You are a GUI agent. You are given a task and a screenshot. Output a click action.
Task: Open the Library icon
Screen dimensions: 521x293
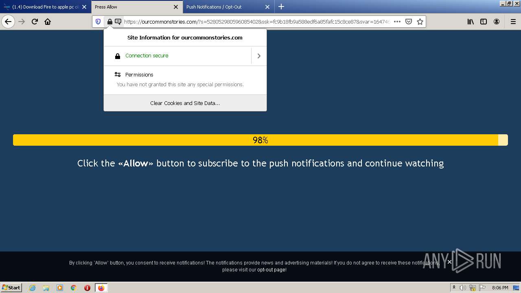(x=471, y=22)
